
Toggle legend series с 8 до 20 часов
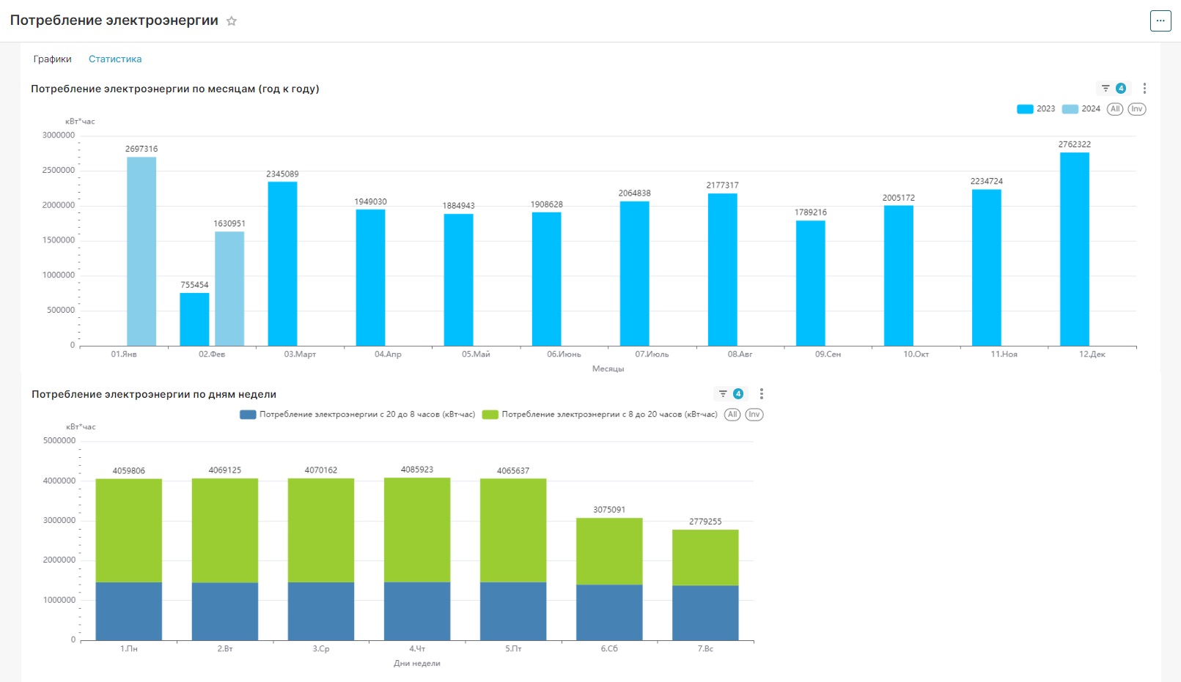tap(600, 415)
